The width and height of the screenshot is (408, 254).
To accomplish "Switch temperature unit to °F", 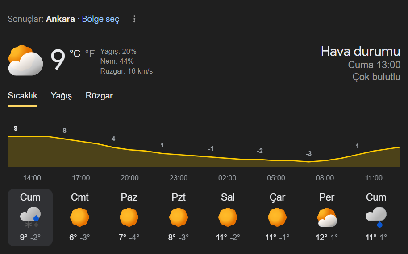I will (90, 54).
